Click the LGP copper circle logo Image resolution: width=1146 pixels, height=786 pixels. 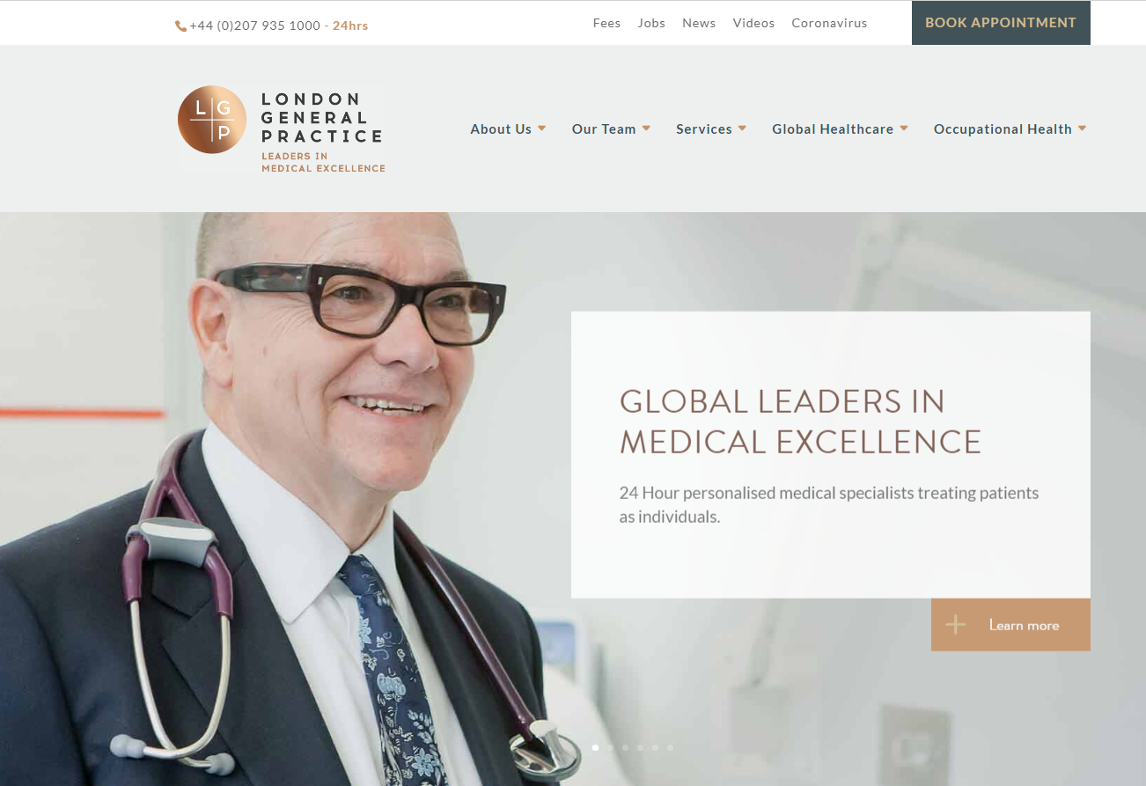(x=212, y=120)
